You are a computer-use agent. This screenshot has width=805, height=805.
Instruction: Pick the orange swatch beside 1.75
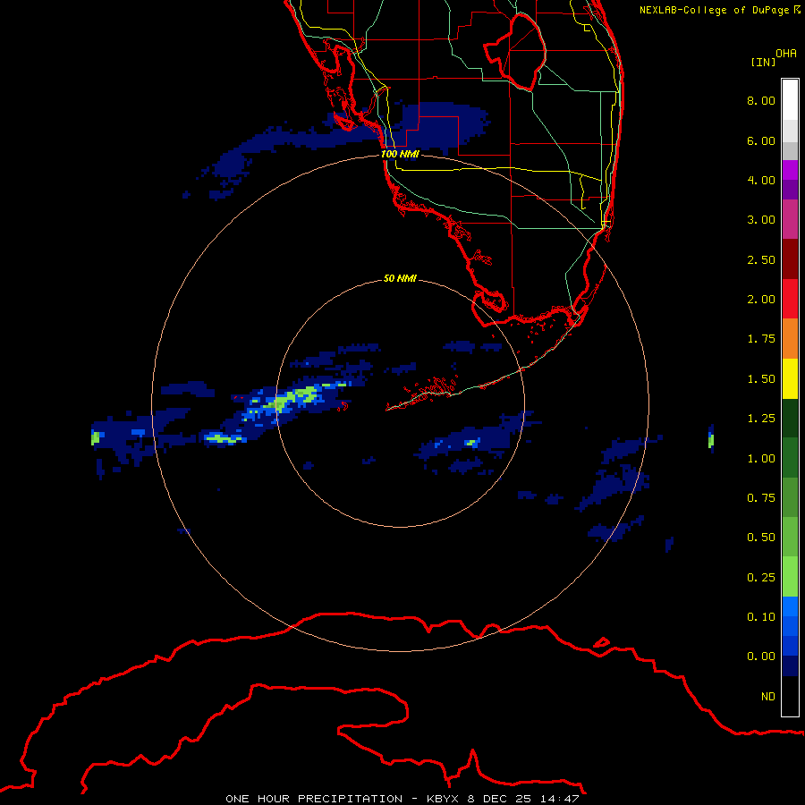[x=790, y=339]
